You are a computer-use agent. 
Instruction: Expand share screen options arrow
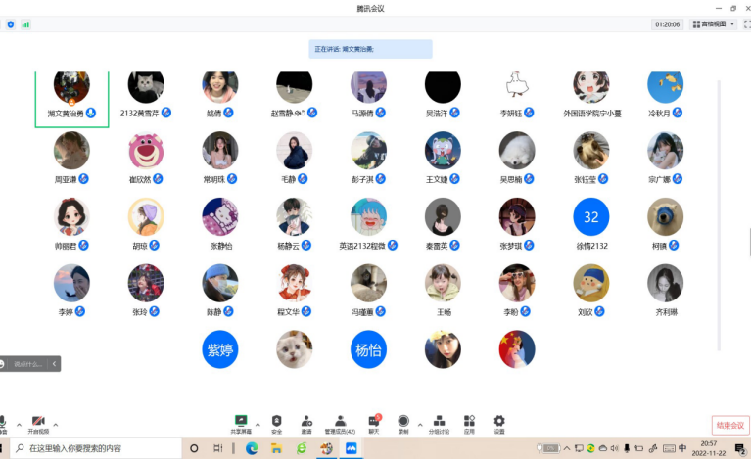point(258,425)
